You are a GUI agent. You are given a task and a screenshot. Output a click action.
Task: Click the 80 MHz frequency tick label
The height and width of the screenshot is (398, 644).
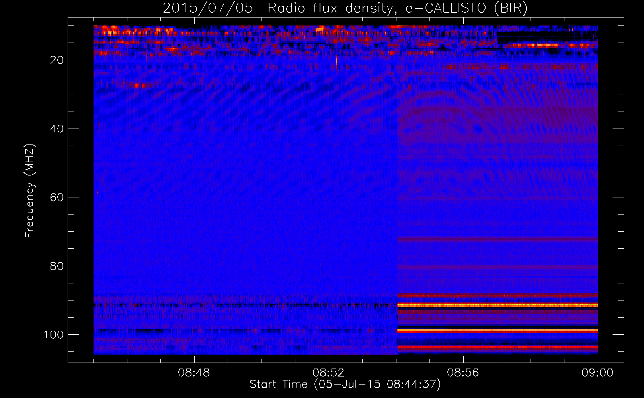[57, 266]
